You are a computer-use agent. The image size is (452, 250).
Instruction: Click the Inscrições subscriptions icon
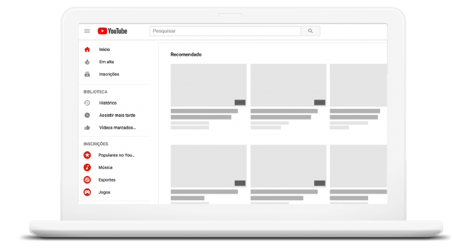click(87, 75)
